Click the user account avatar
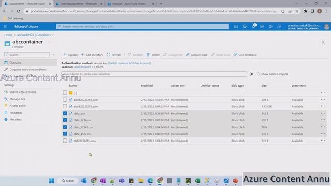The image size is (331, 186). coord(326,26)
